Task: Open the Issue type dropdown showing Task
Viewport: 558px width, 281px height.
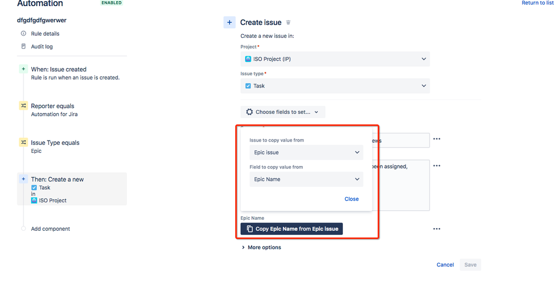Action: coord(335,86)
